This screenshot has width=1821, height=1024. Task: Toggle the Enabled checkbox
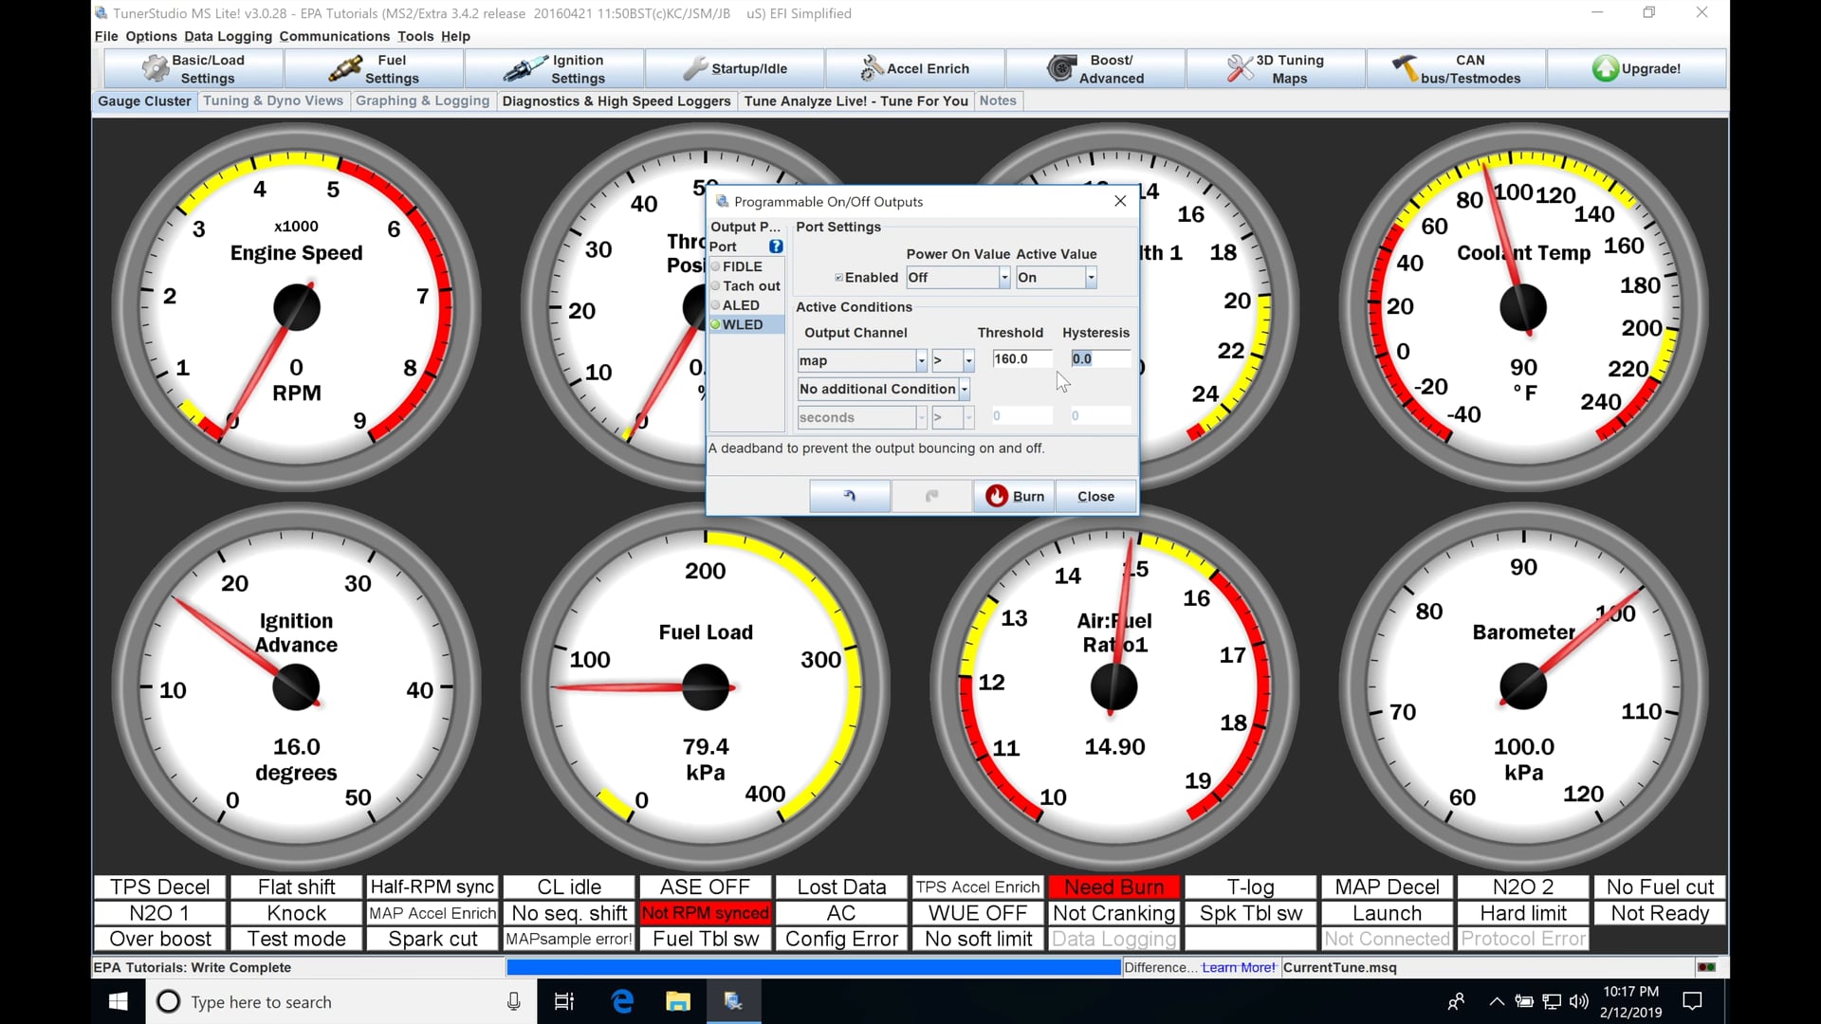point(838,278)
